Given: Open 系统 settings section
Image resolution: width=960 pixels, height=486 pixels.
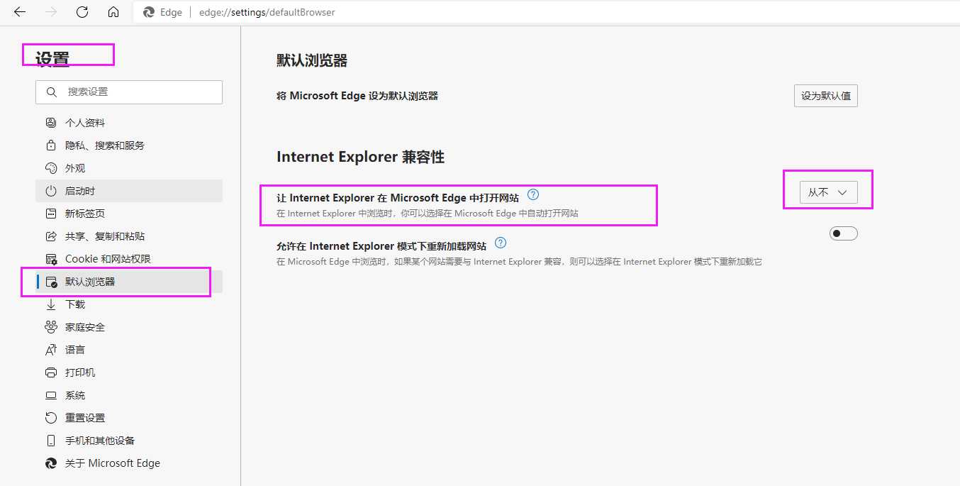Looking at the screenshot, I should coord(129,395).
